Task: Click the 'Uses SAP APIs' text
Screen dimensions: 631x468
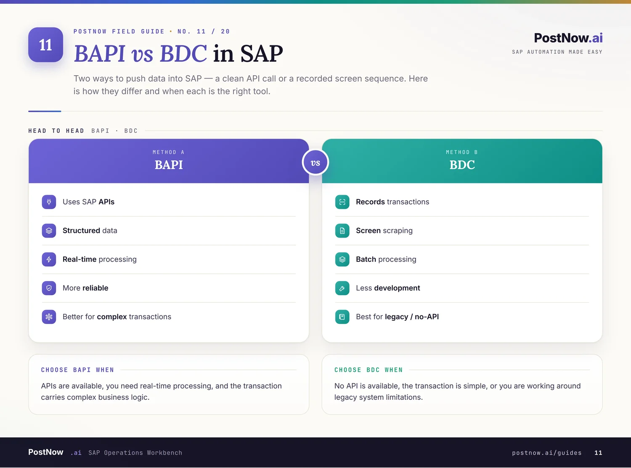Action: coord(88,202)
